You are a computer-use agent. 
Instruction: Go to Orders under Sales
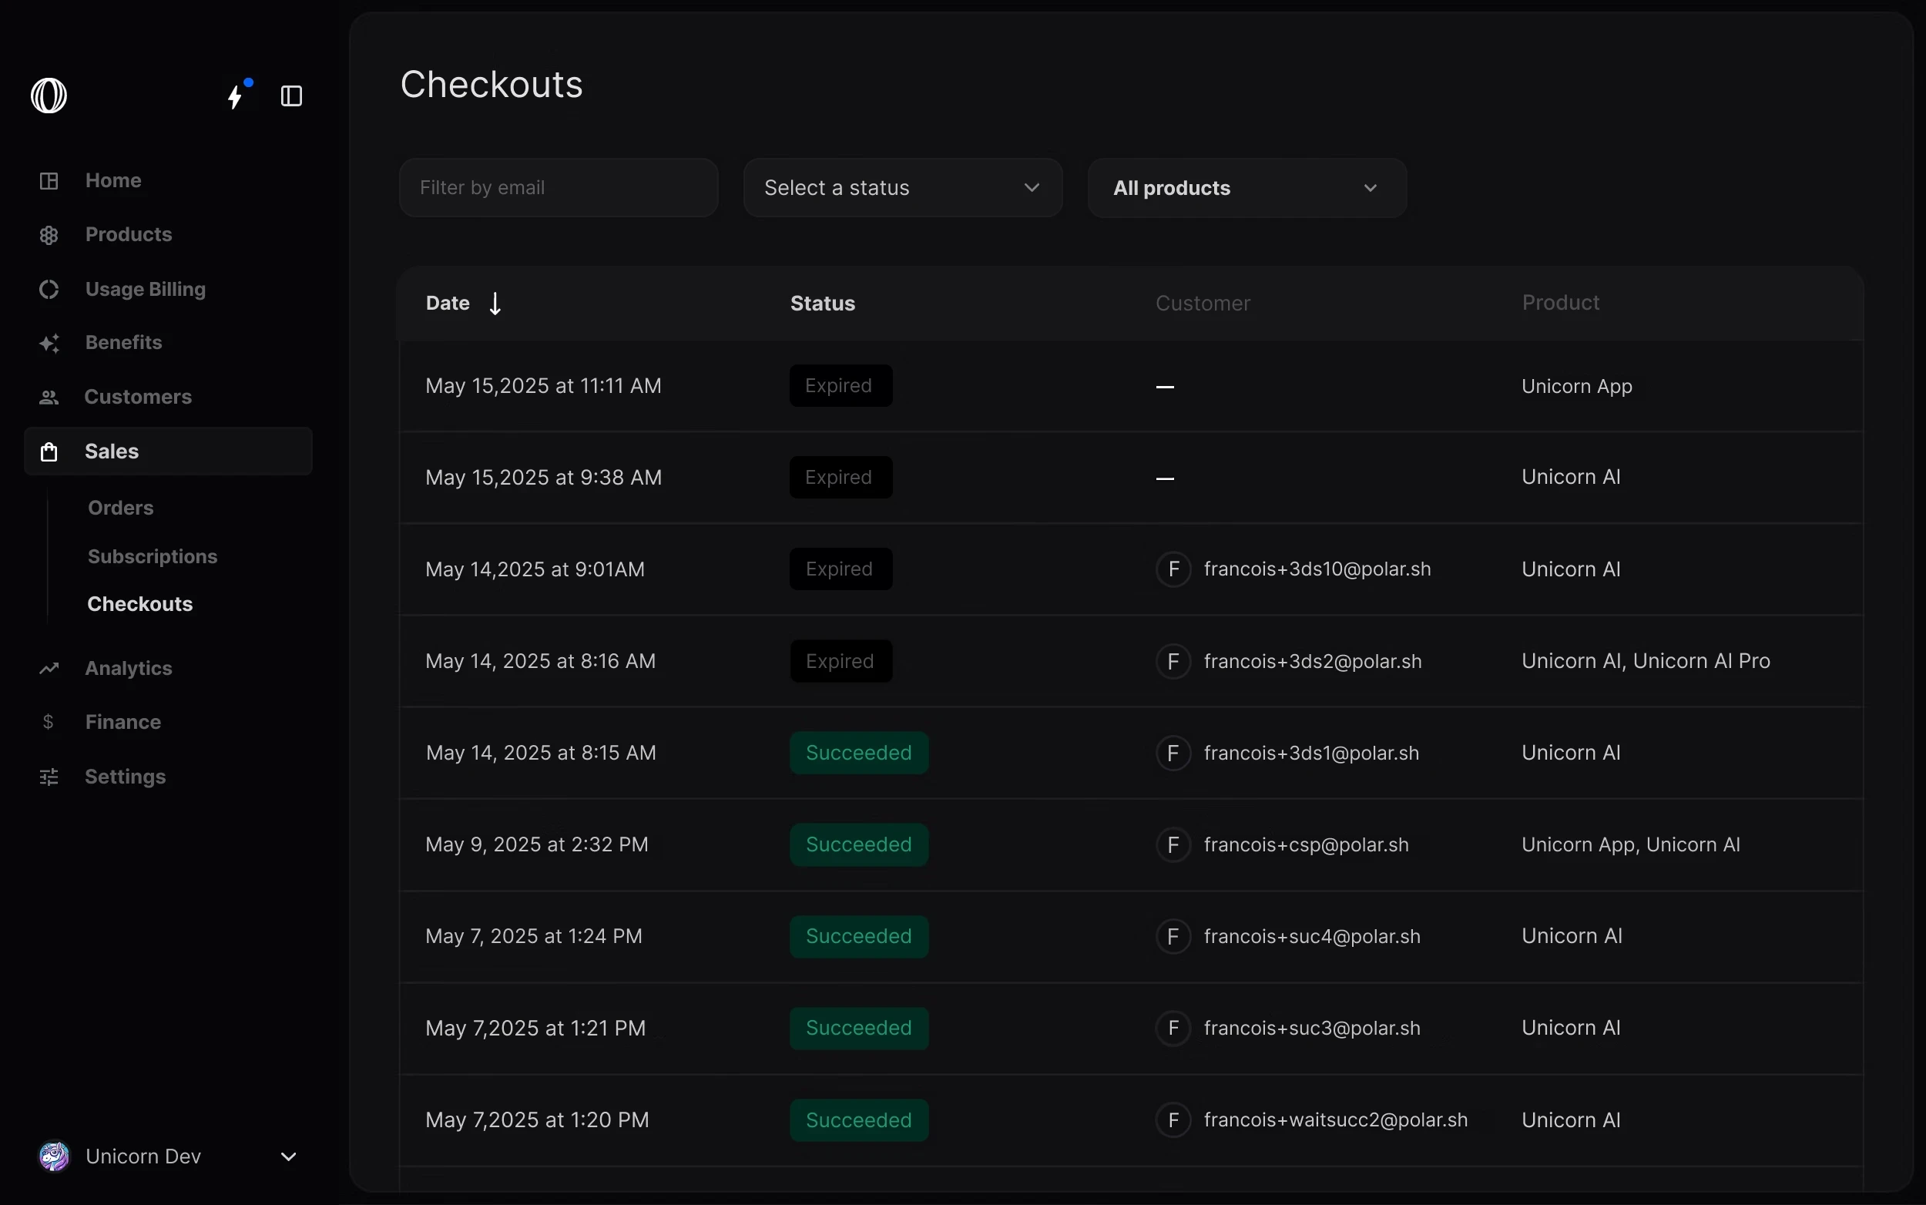(x=120, y=508)
